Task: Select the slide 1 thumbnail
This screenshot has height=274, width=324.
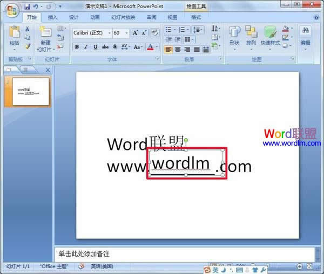Action: click(x=31, y=91)
